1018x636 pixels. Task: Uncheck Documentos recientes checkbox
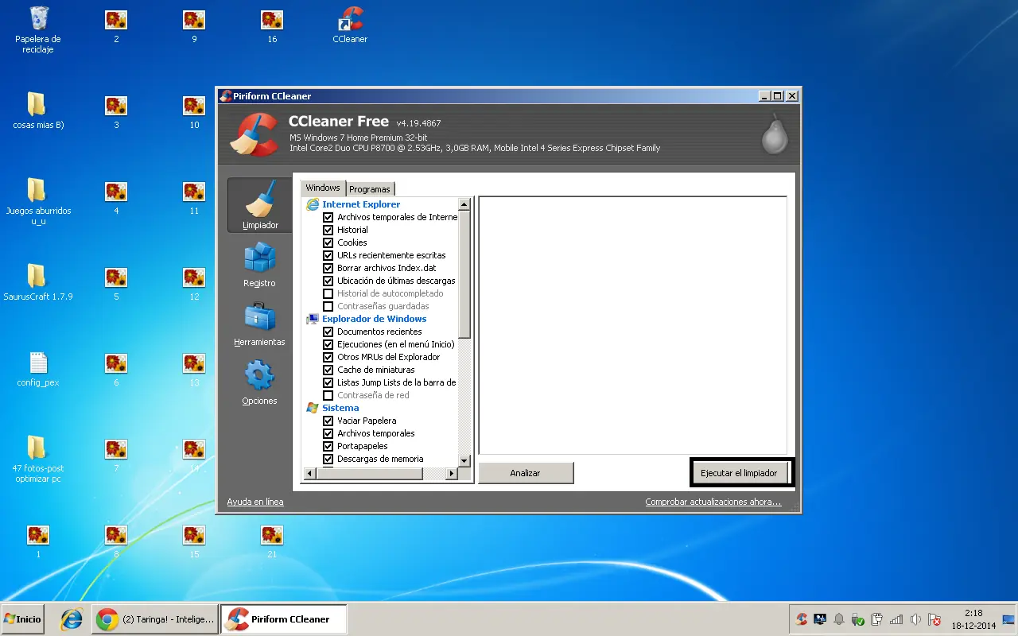pos(328,332)
